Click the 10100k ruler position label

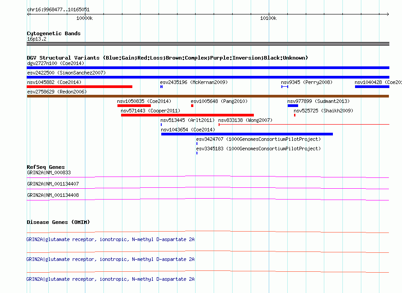[268, 18]
